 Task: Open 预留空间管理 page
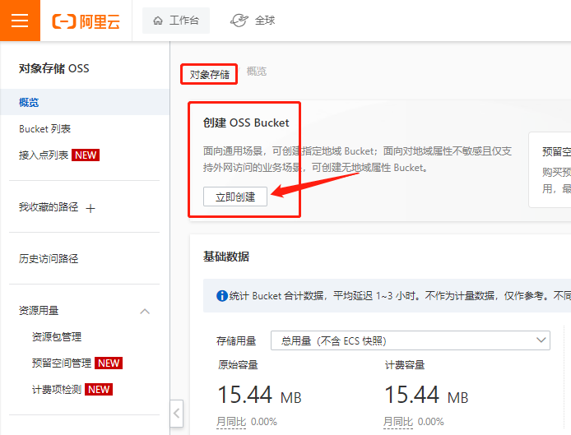[62, 363]
